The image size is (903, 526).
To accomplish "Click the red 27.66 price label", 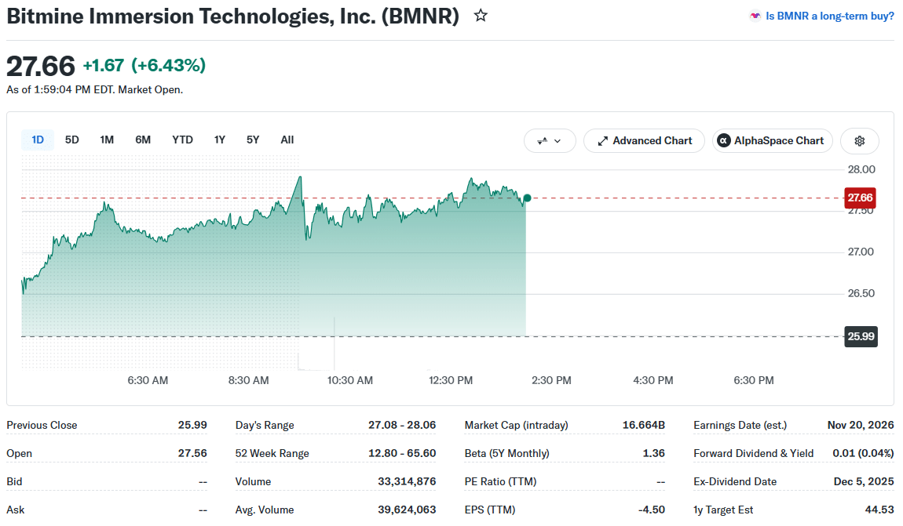I will tap(860, 198).
